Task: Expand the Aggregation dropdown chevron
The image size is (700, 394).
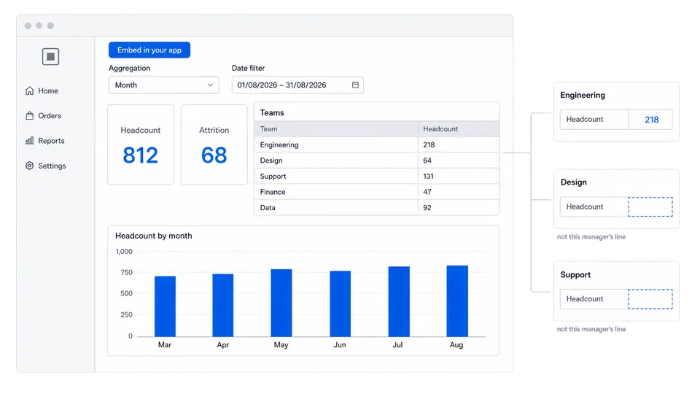Action: pos(210,85)
